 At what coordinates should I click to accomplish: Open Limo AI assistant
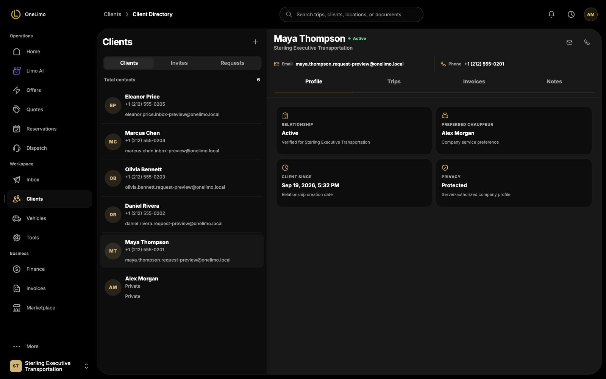50,71
